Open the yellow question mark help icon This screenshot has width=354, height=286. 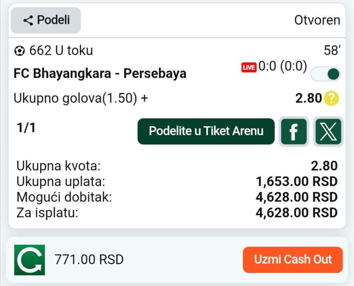[x=331, y=98]
